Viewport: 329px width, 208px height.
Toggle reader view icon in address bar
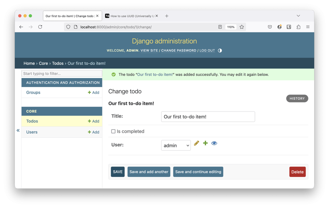pyautogui.click(x=220, y=27)
